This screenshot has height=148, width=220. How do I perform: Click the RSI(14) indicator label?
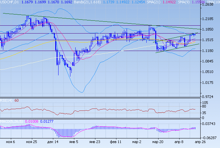(6, 100)
